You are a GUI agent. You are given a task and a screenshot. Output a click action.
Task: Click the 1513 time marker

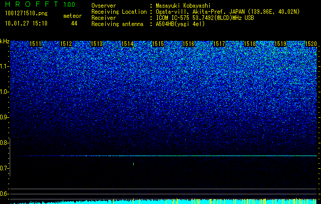click(96, 44)
